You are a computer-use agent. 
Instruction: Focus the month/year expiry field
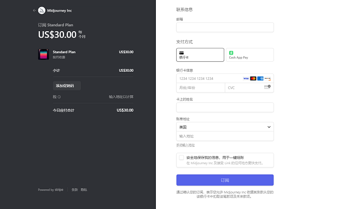pyautogui.click(x=201, y=88)
